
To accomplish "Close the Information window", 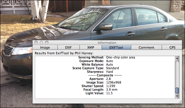I will pyautogui.click(x=36, y=42).
